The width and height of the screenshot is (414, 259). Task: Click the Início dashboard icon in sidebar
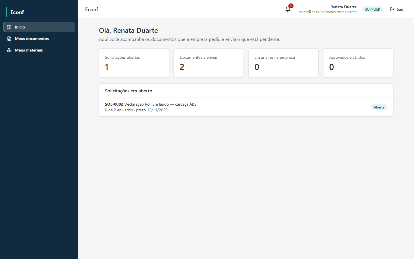pos(9,27)
